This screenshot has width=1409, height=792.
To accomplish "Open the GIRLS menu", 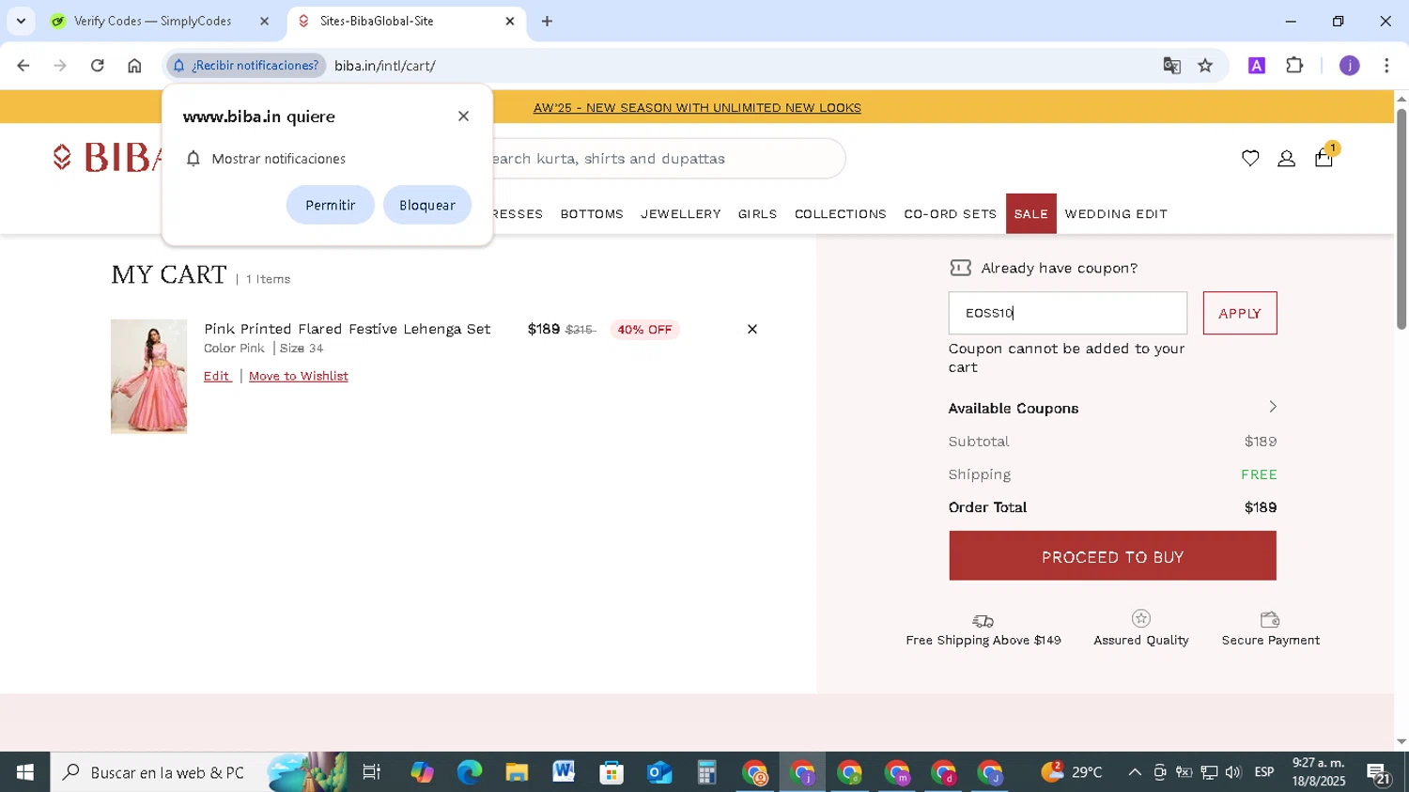I will (757, 214).
